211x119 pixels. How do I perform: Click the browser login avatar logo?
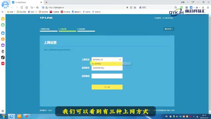[5, 5]
